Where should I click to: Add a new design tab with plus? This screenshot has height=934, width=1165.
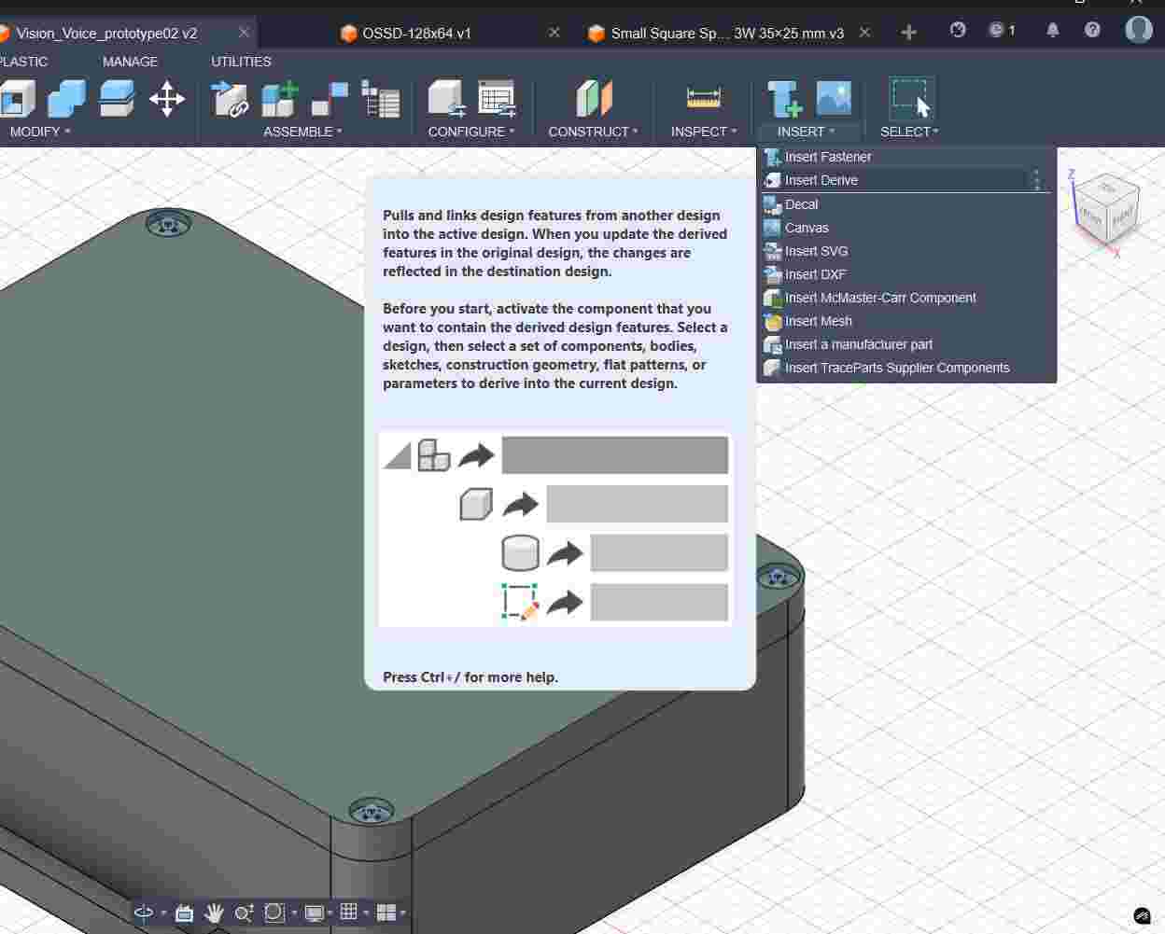click(908, 33)
